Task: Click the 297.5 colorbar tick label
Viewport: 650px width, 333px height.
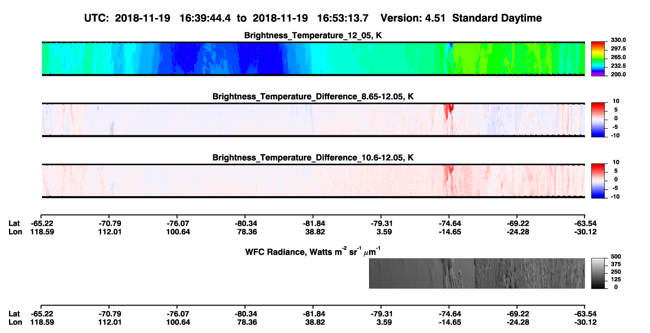Action: [x=618, y=49]
